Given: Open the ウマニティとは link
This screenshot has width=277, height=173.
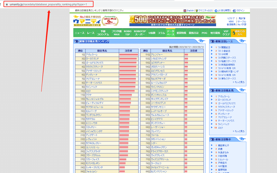Looking at the screenshot, I should [205, 11].
